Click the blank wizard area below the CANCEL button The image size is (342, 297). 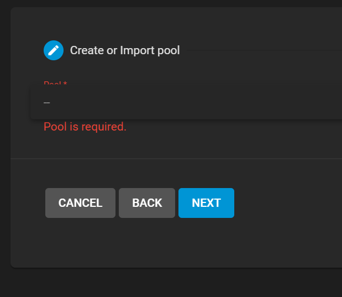[x=80, y=242]
